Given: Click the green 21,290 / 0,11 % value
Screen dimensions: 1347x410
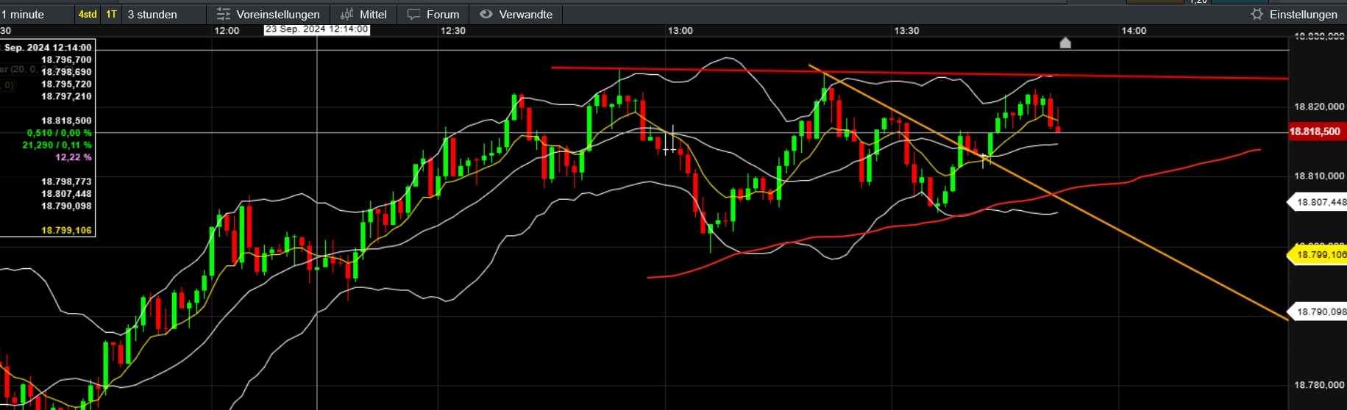Looking at the screenshot, I should tap(57, 145).
